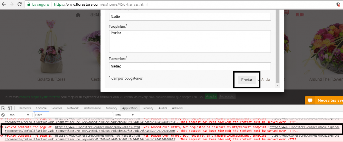Image resolution: width=343 pixels, height=142 pixels.
Task: Select the Application tab
Action: coord(130,108)
